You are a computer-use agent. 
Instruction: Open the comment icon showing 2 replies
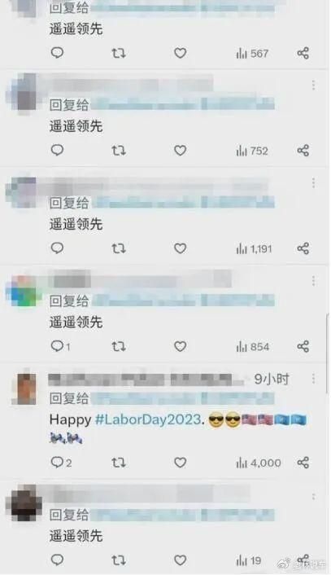[61, 463]
